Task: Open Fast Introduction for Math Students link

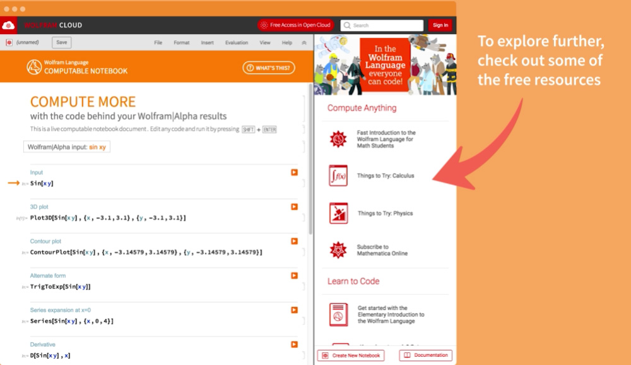Action: (386, 139)
